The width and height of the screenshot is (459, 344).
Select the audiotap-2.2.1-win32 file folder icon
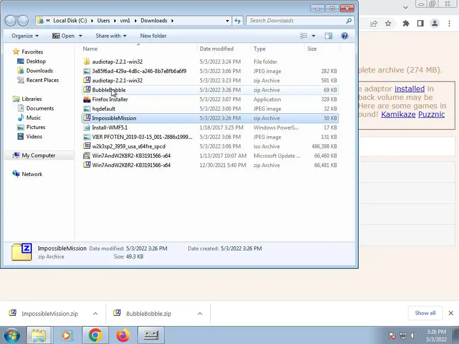[x=87, y=61]
